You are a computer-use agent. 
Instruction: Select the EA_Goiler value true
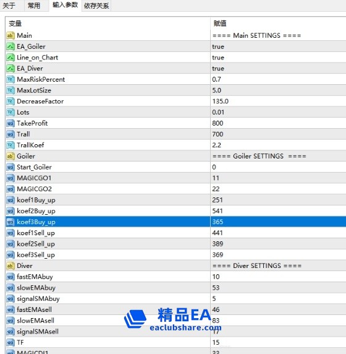(x=218, y=47)
